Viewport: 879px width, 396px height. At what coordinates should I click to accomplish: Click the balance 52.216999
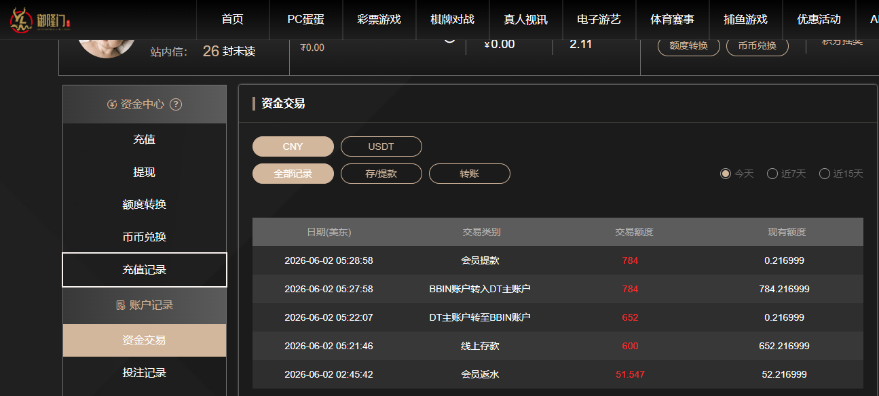pyautogui.click(x=784, y=374)
